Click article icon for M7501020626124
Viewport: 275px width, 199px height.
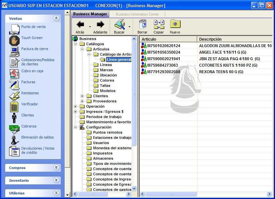(144, 46)
